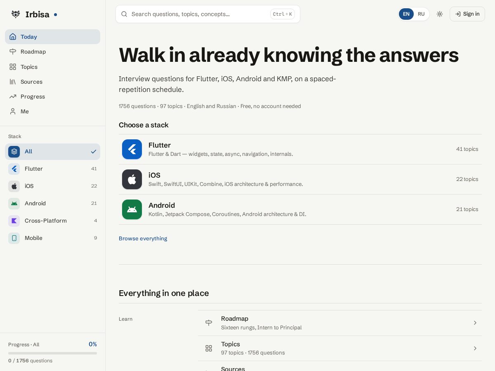Click "Everything in one place" heading
Viewport: 495px width, 371px height.
point(164,293)
